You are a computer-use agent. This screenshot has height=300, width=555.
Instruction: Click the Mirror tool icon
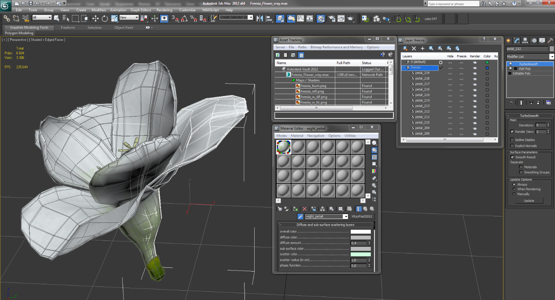point(260,18)
